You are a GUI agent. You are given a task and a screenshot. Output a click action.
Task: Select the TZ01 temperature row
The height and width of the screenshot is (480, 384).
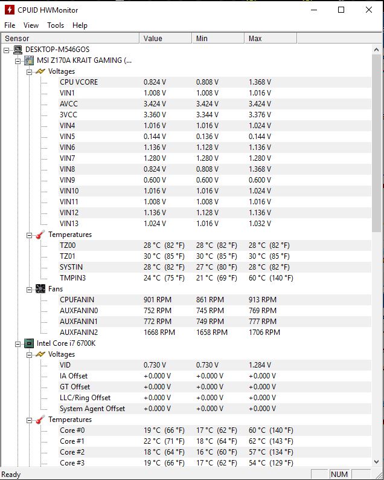pos(215,256)
